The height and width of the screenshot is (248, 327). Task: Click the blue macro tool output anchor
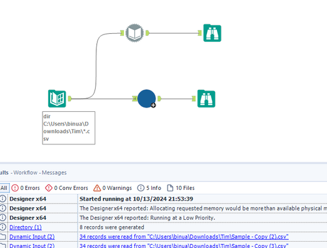coord(159,99)
